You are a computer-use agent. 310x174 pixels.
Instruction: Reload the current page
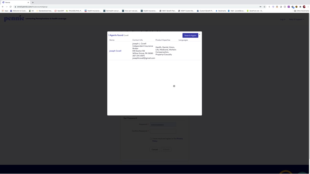pos(11,7)
